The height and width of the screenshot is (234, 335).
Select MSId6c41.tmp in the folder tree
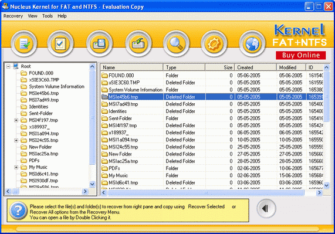[43, 174]
